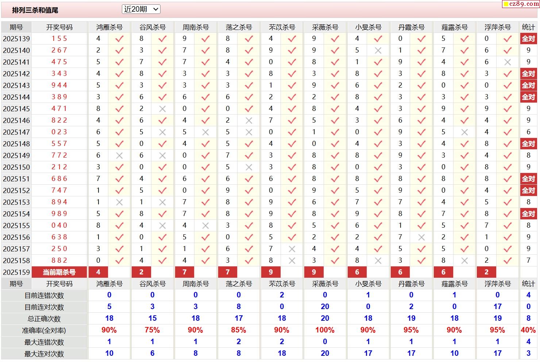The width and height of the screenshot is (540, 362).
Task: Click the gray X in row 2025146 under 荡之杀号
Action: click(x=249, y=120)
